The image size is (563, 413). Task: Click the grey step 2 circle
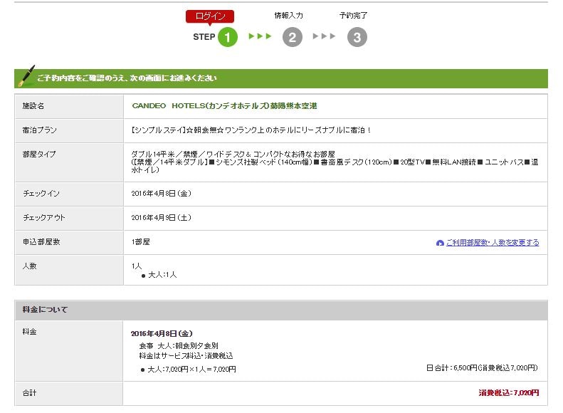point(293,37)
